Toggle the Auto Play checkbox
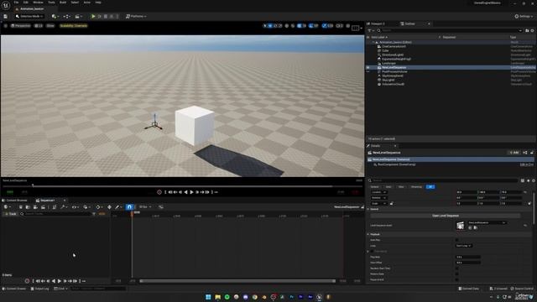 (456, 240)
